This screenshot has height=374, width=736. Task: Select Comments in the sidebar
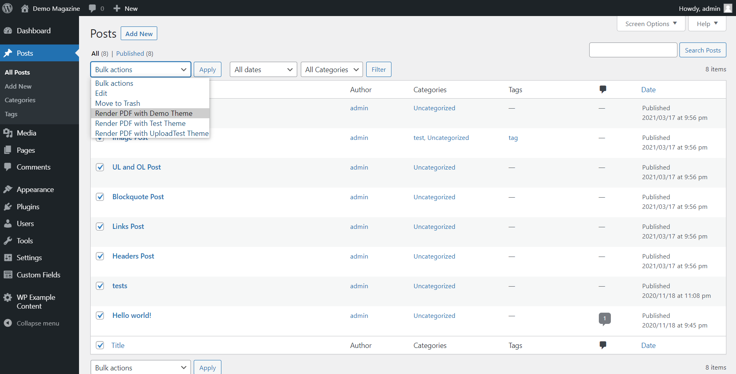click(x=34, y=167)
